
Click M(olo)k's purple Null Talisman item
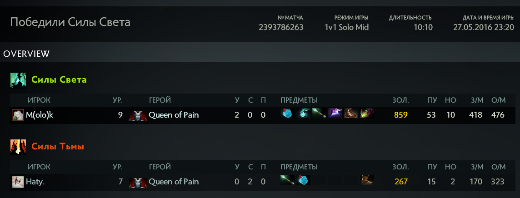[x=335, y=114]
